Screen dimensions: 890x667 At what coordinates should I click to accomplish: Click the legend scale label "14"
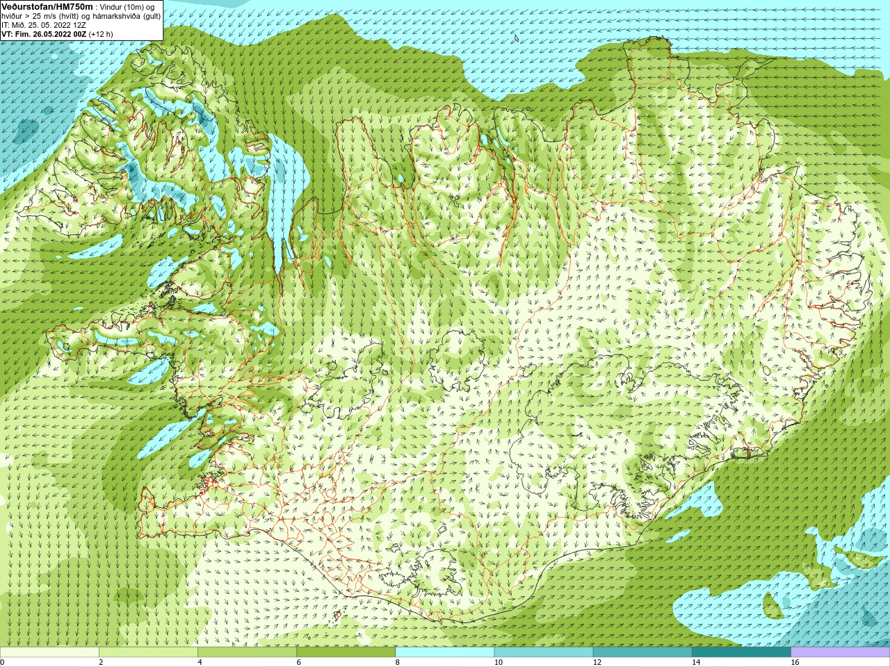[x=696, y=662]
